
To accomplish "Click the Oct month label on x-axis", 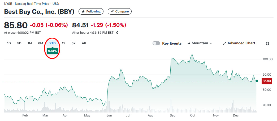I will (193, 115).
